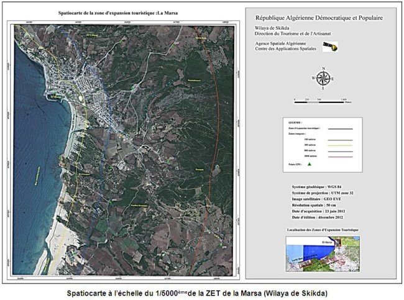
Task: Click the main satellite map image
Action: [x=124, y=149]
